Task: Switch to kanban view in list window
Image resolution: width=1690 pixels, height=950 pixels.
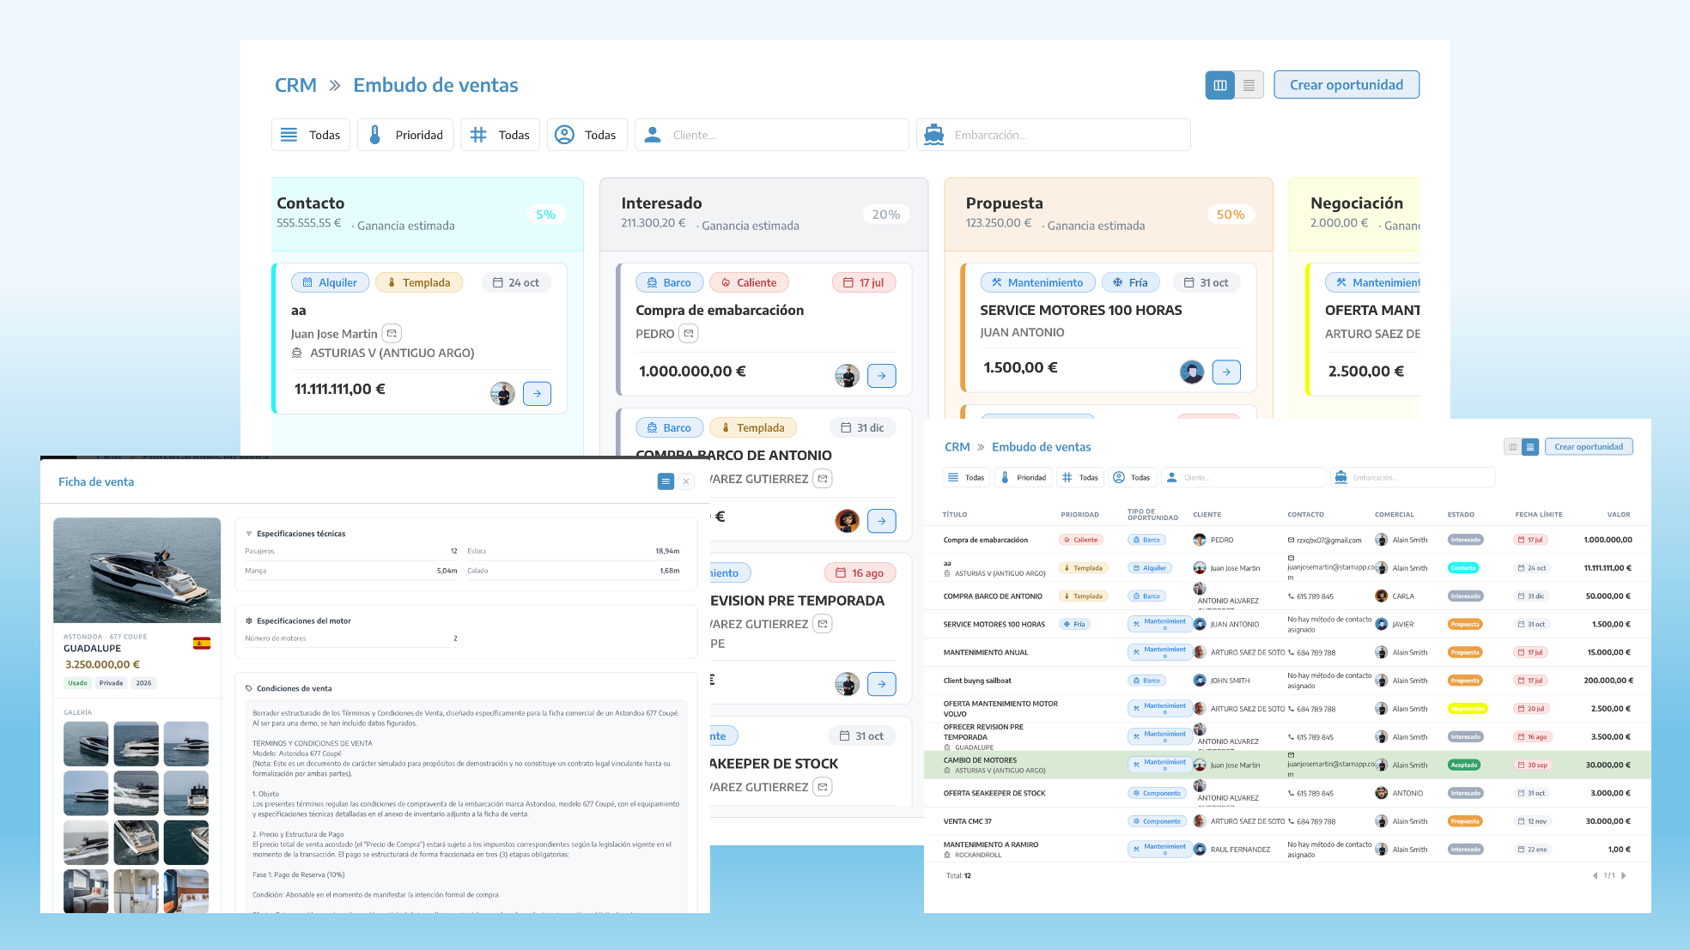Action: pos(1513,447)
